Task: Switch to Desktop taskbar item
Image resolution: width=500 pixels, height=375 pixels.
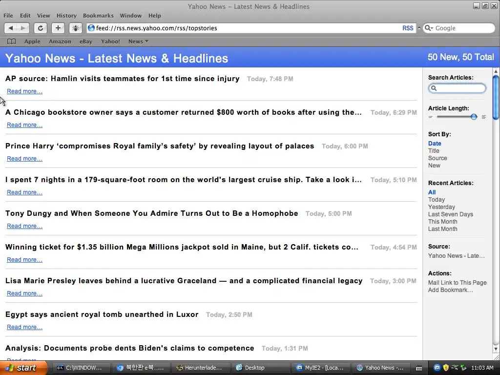Action: click(260, 368)
